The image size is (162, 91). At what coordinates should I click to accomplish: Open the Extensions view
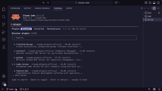click(x=4, y=39)
